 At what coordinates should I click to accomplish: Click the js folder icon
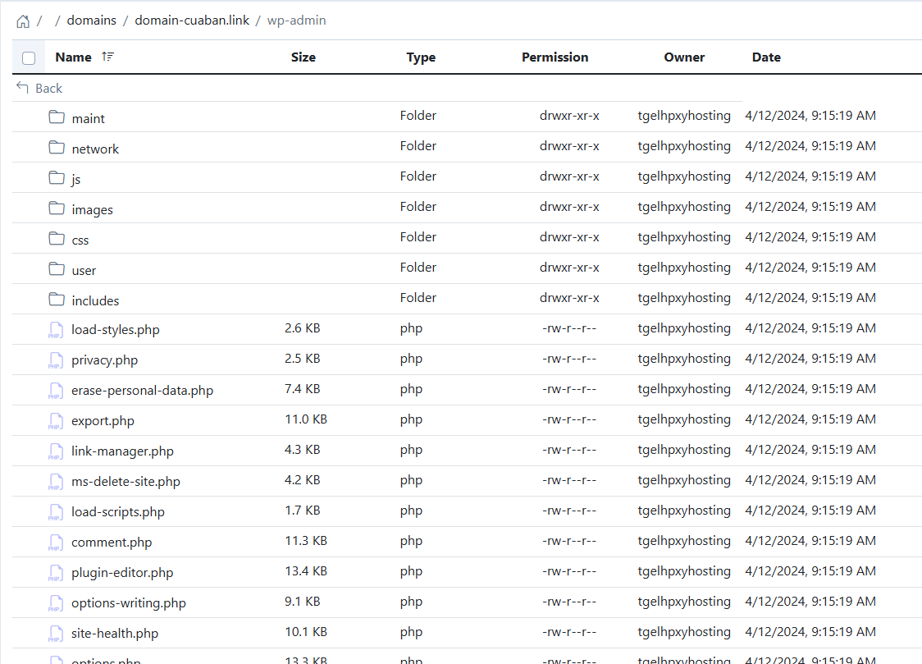coord(57,177)
